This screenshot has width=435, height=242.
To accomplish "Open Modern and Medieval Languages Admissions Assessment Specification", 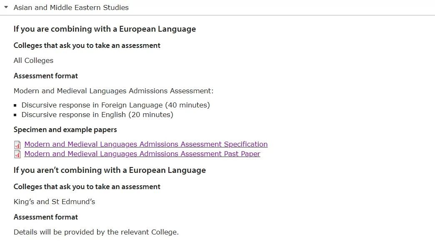I will click(x=146, y=144).
